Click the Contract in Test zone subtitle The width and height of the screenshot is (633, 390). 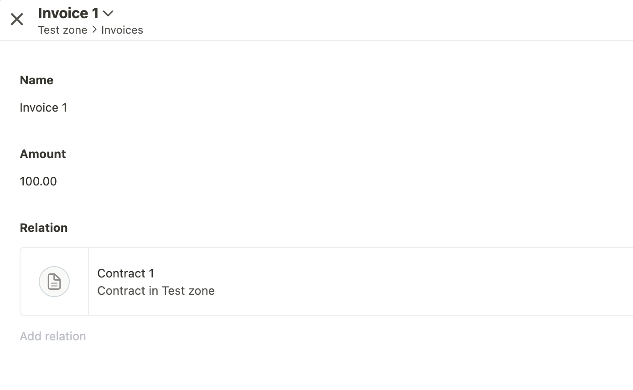(x=156, y=291)
